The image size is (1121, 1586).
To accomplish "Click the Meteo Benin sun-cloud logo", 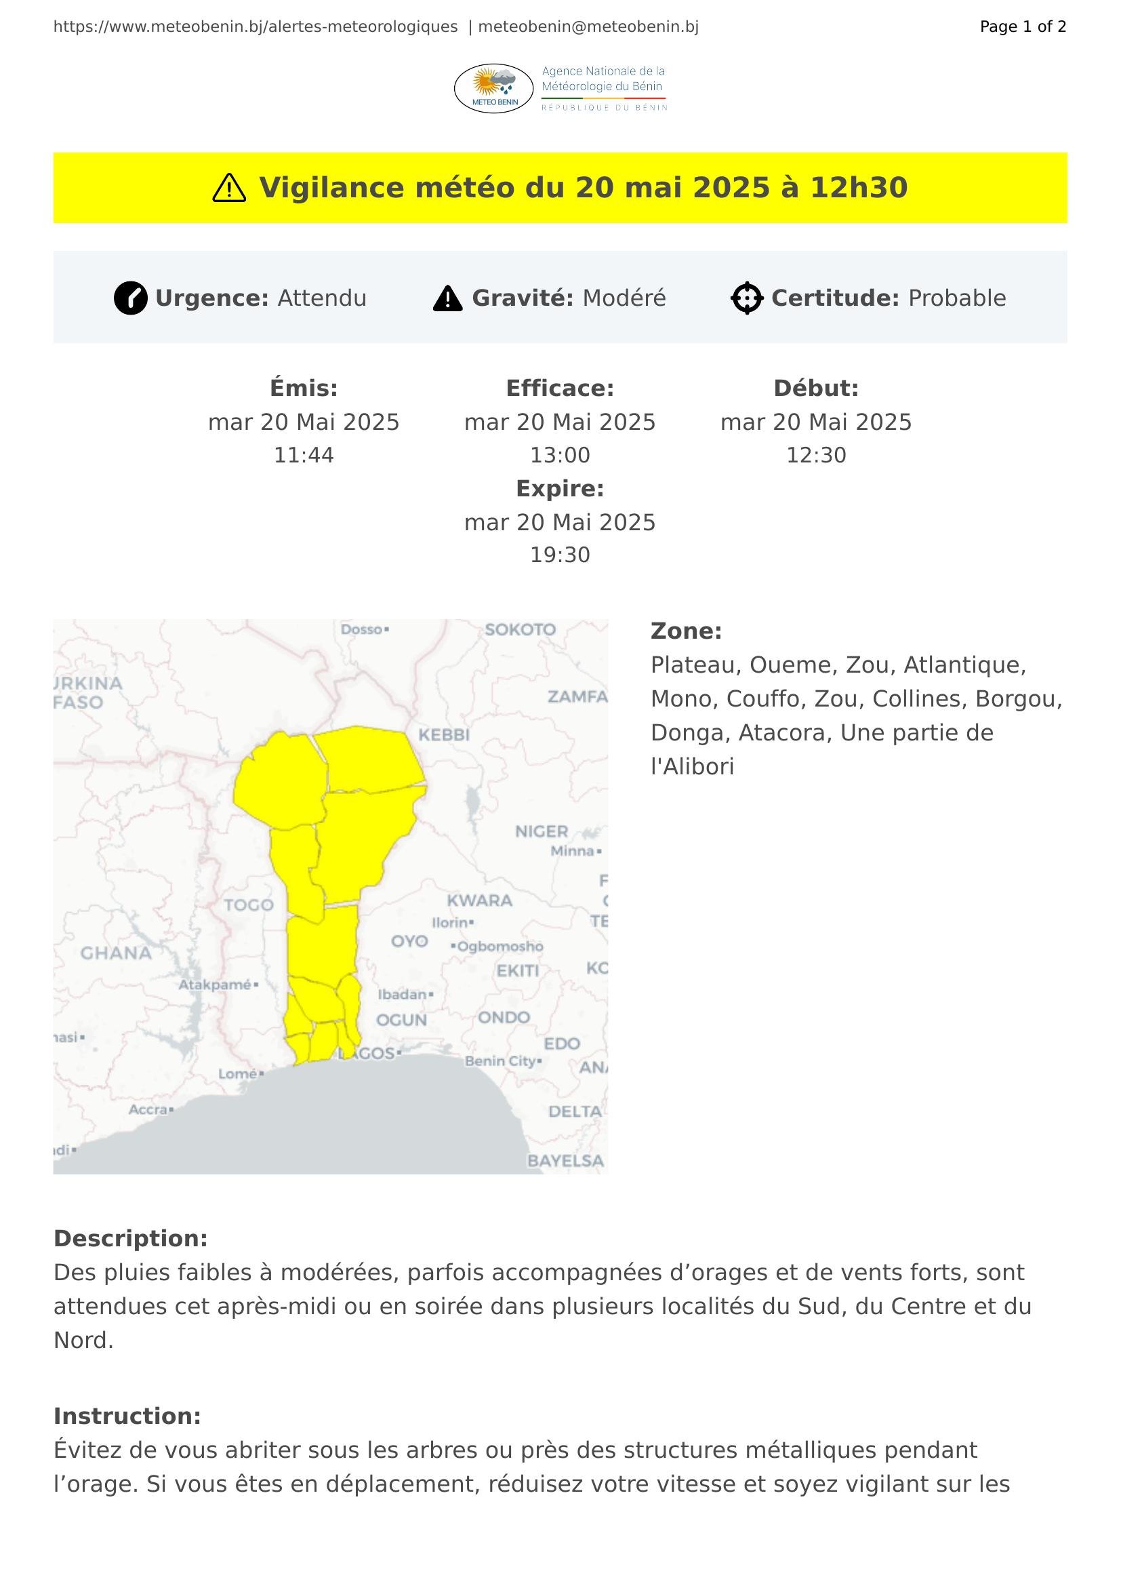I will click(493, 88).
